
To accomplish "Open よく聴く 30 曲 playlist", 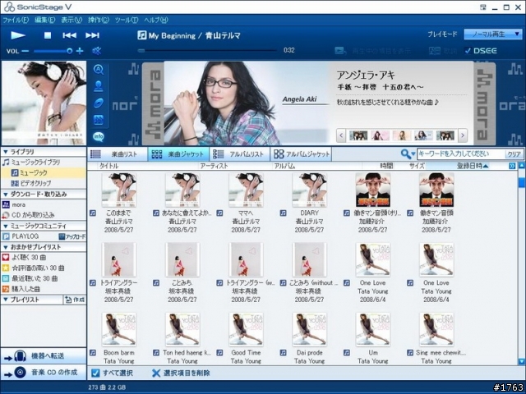I will pyautogui.click(x=44, y=258).
